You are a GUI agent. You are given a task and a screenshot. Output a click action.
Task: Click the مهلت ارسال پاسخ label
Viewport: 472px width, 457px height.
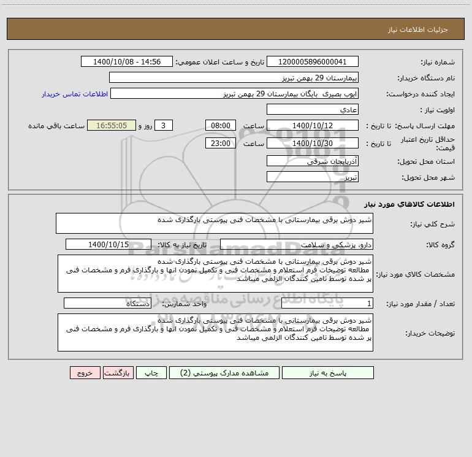425,126
